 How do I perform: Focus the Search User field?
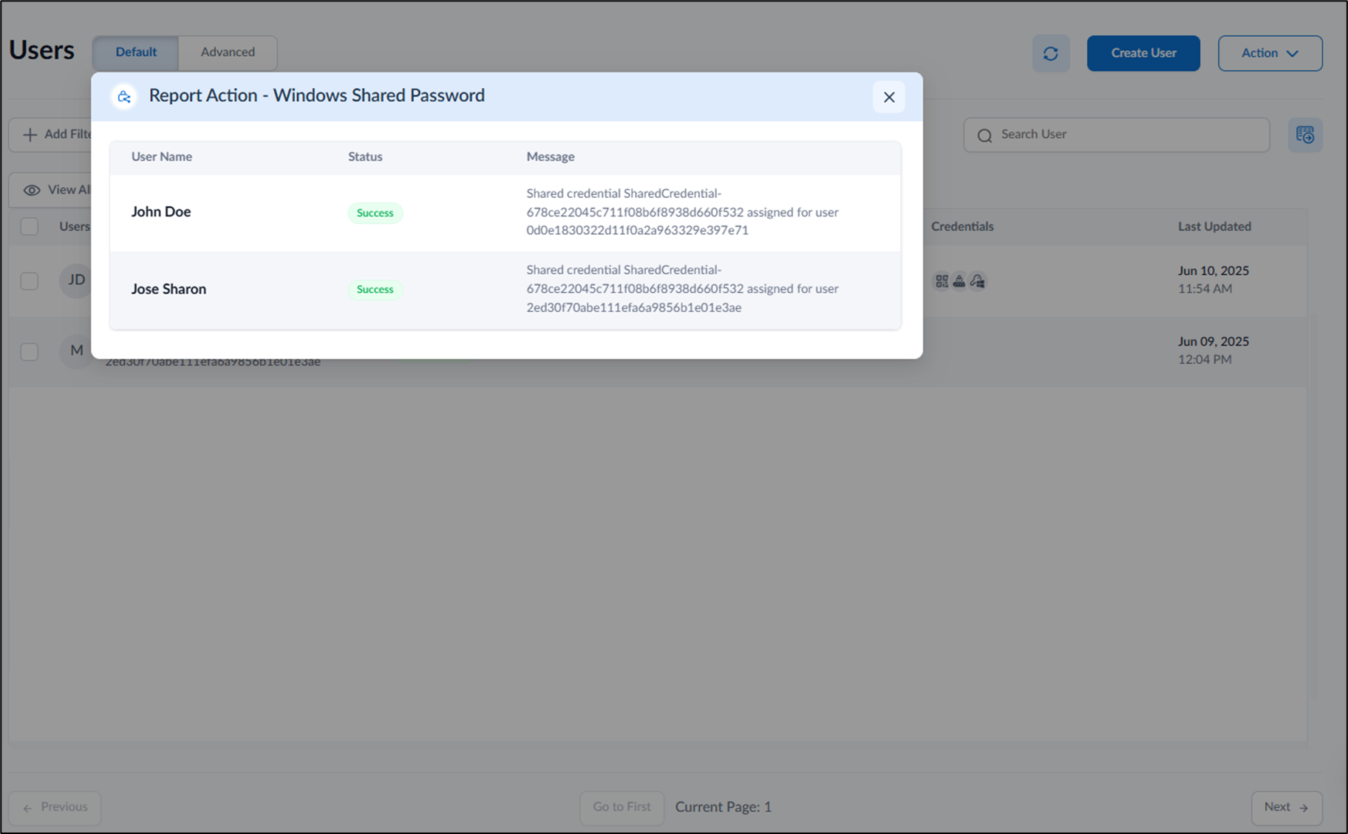tap(1116, 134)
